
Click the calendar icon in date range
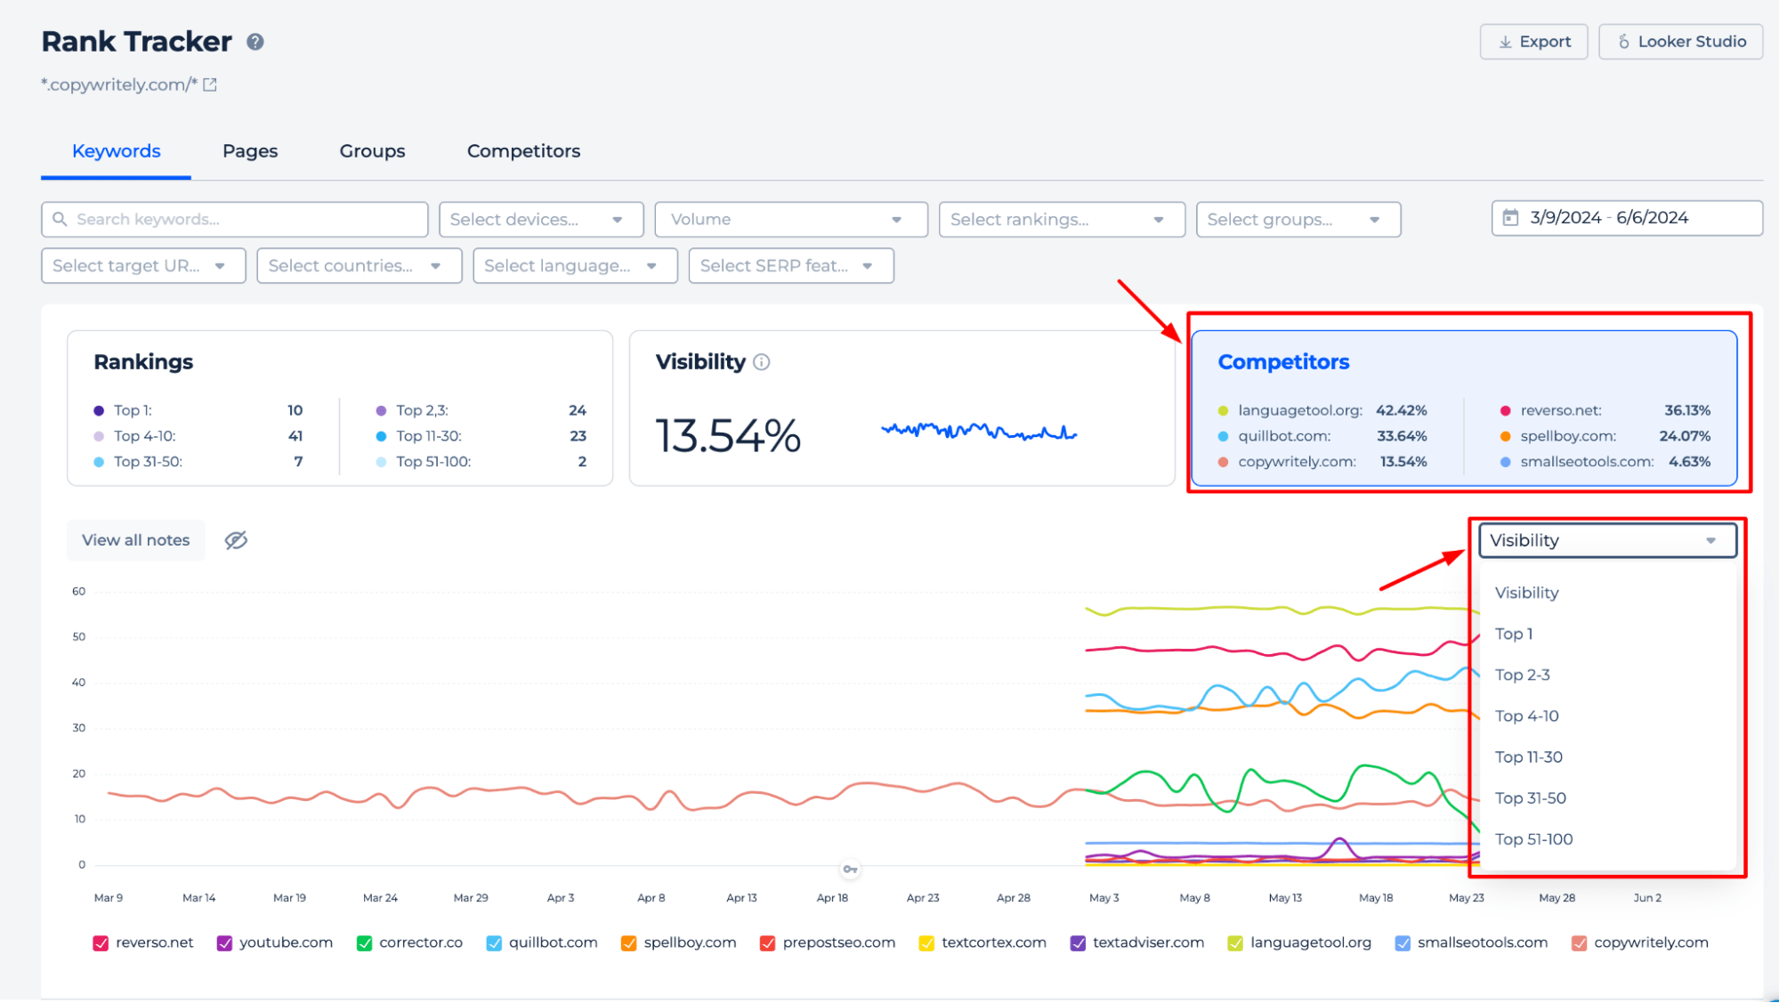(x=1510, y=218)
